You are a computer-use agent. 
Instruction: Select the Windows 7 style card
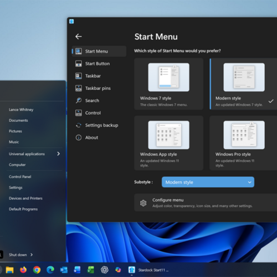[x=168, y=84]
